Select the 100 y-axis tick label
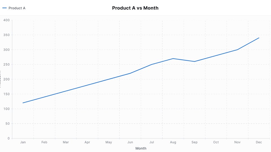271x152 pixels. click(x=7, y=109)
